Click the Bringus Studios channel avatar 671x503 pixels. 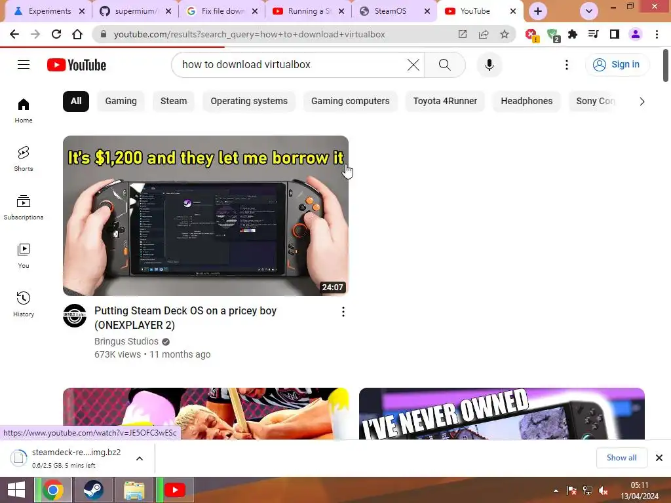(x=75, y=316)
